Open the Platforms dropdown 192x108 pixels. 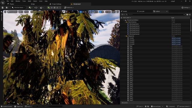coord(69,7)
